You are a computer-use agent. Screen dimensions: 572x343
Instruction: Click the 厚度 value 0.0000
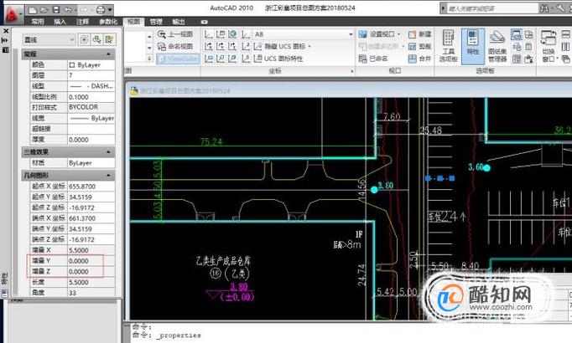point(91,140)
